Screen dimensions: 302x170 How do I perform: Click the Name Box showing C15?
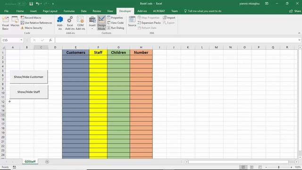pos(10,40)
